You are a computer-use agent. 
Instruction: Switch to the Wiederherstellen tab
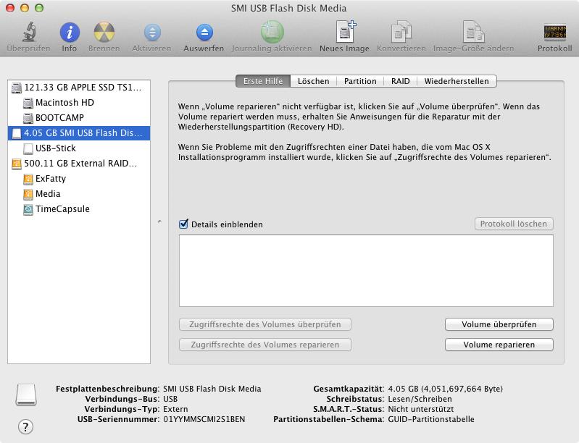457,81
